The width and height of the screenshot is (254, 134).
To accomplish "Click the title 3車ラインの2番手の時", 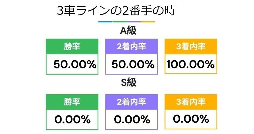I will (116, 11).
